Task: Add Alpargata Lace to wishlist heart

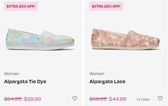Action: [160, 98]
